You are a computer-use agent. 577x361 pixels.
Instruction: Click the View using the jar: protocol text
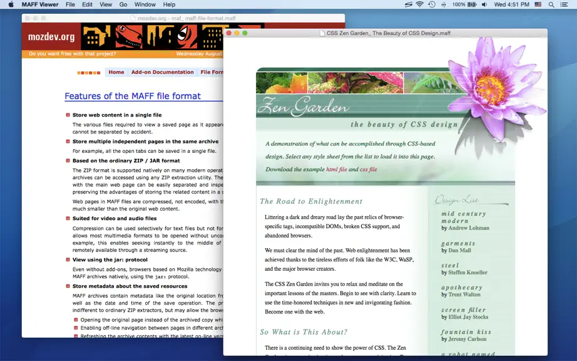point(110,259)
